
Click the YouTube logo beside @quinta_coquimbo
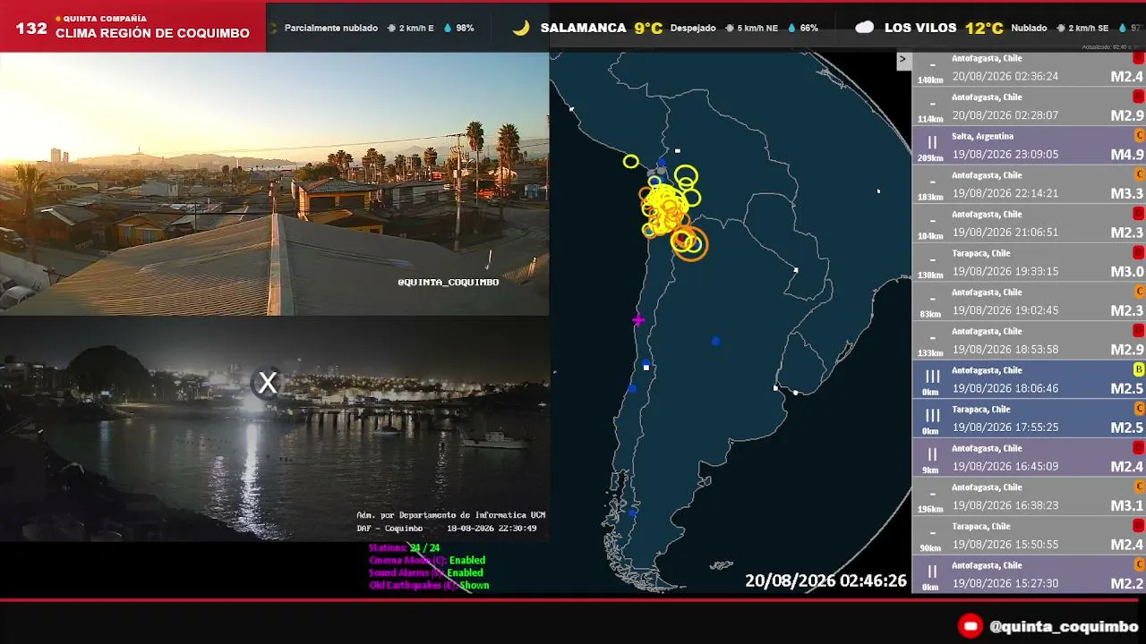click(971, 626)
